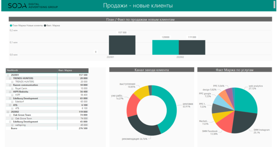
Task: Expand the Royal Canin row
Action: [12, 89]
